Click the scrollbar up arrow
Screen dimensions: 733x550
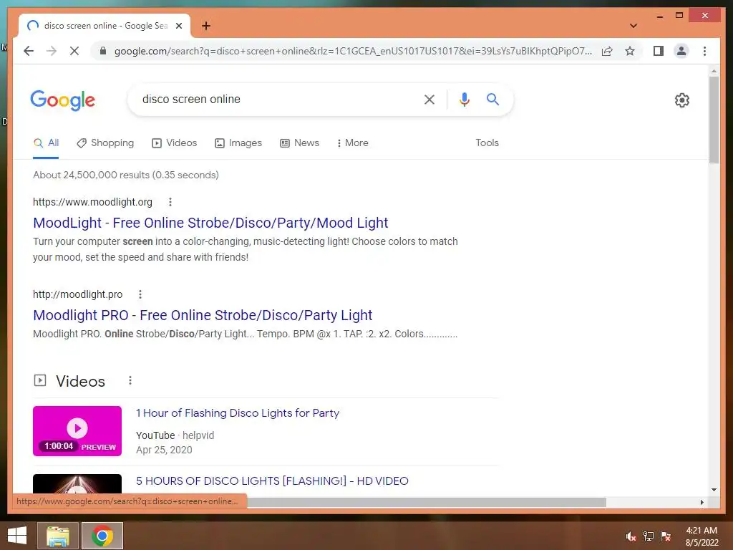pyautogui.click(x=714, y=72)
